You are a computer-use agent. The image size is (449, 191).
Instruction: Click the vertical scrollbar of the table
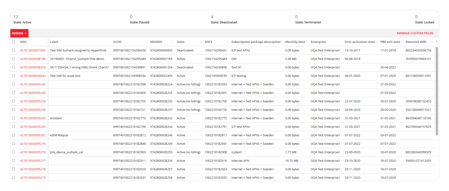click(437, 91)
